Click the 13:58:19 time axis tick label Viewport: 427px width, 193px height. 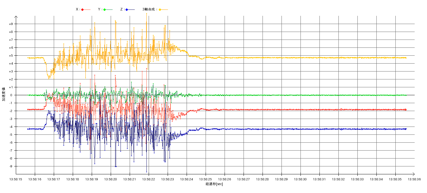click(92, 179)
